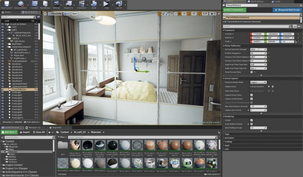Open the Marketplace toolbar icon

[45, 4]
